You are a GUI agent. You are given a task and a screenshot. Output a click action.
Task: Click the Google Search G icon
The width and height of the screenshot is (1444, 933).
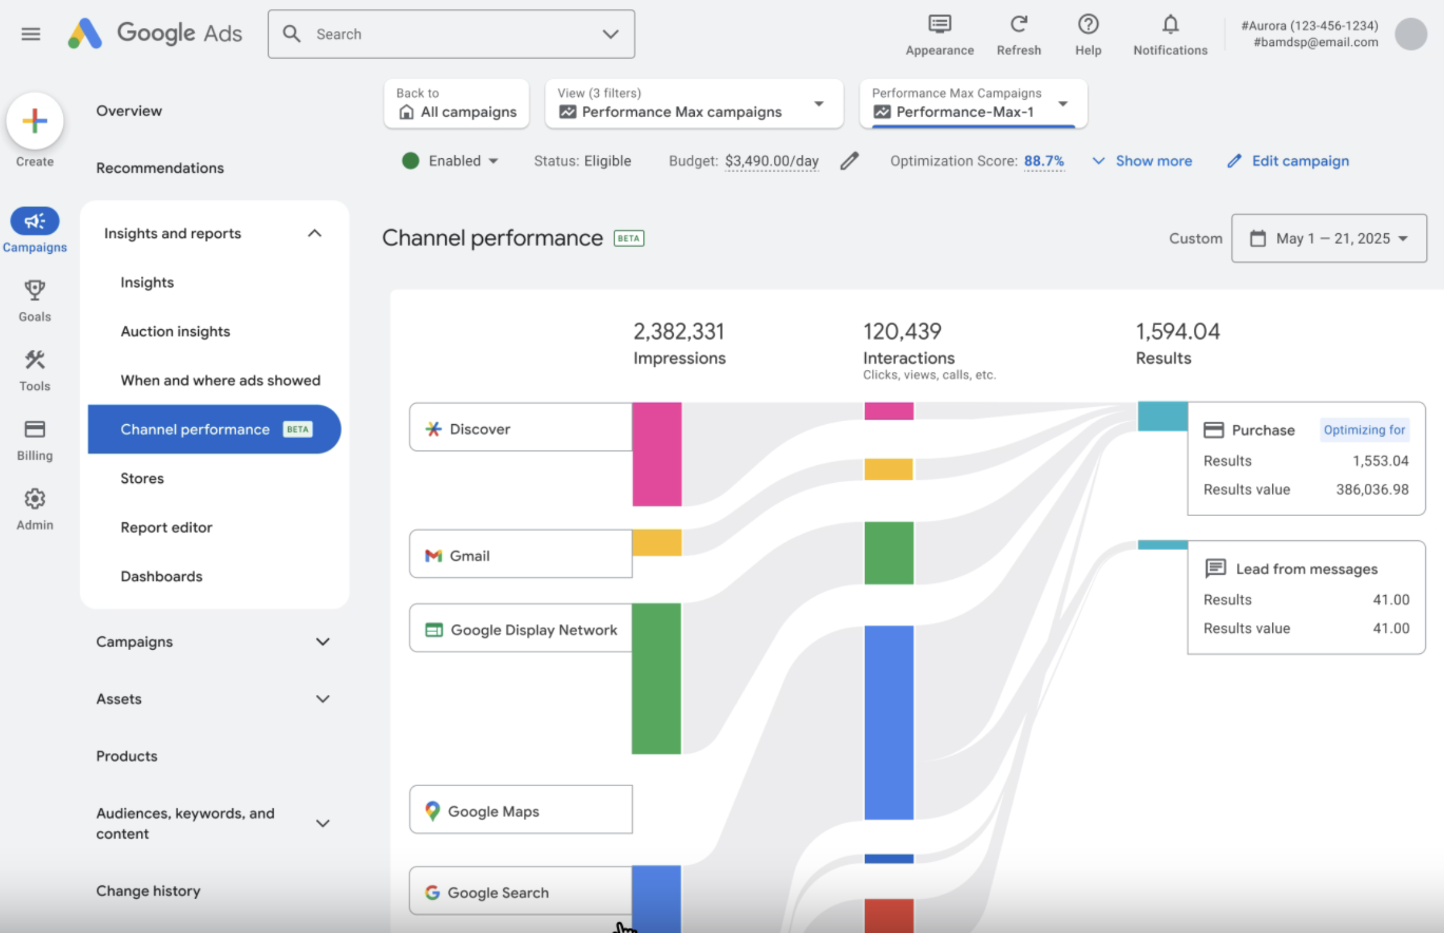click(432, 893)
